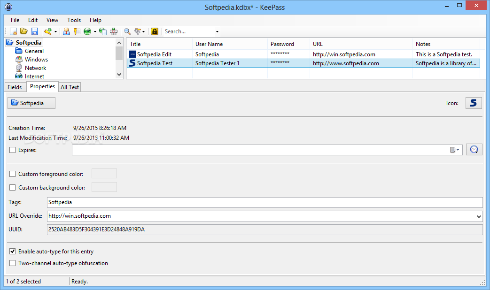Viewport: 490px width, 290px height.
Task: Open Find with the magnifying glass icon
Action: 127,31
